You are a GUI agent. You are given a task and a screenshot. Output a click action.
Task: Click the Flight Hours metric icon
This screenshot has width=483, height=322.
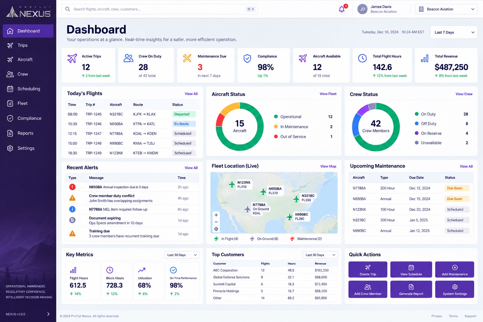coord(73,270)
